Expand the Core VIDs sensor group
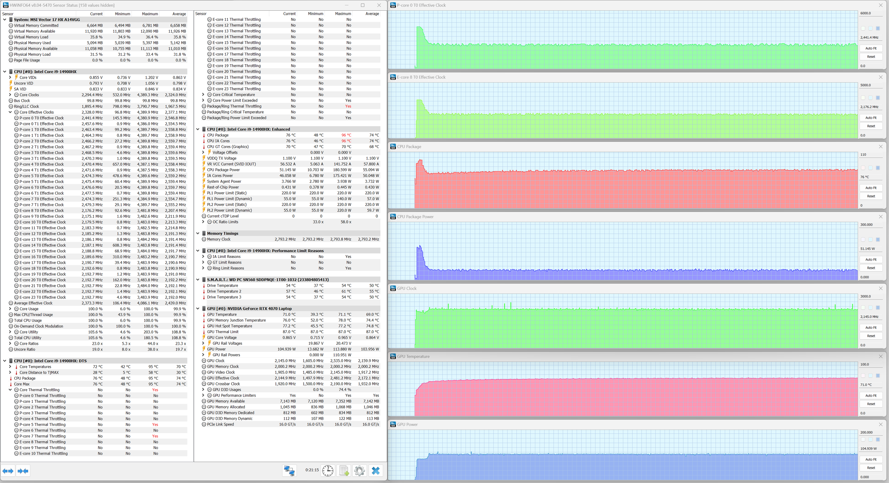Image resolution: width=889 pixels, height=483 pixels. pos(10,78)
